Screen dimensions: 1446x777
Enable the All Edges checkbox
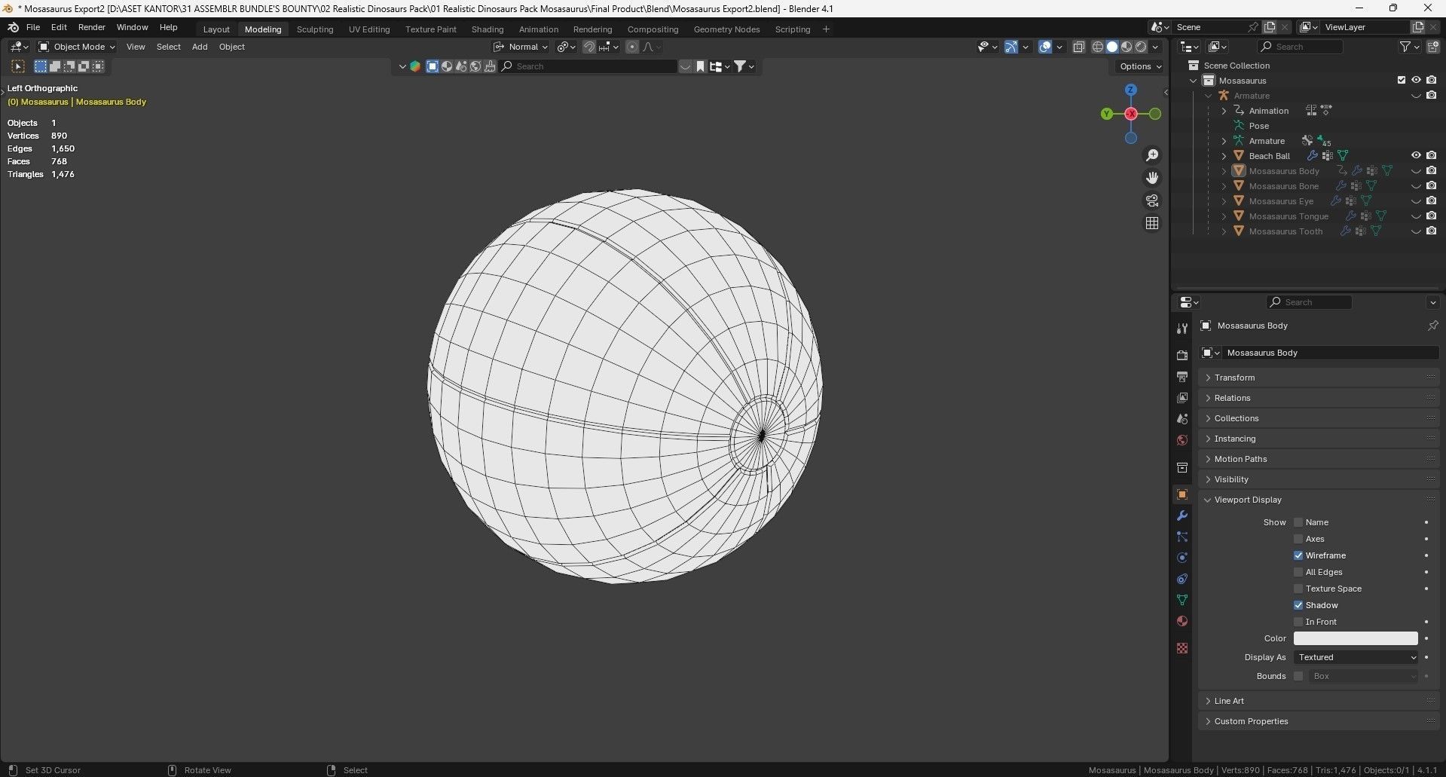[1298, 572]
